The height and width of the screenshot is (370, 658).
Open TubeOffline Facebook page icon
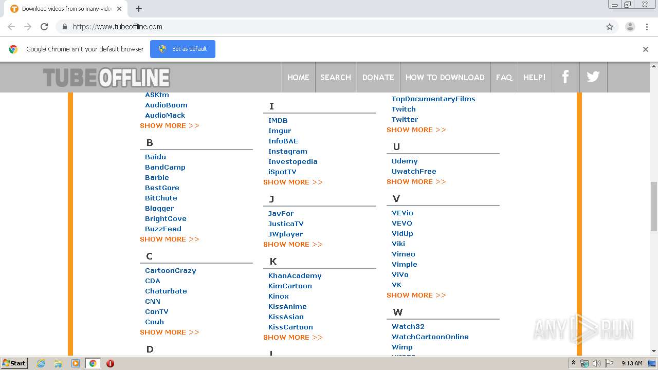(x=565, y=77)
